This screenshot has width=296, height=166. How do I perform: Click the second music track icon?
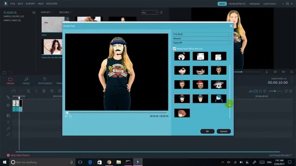coord(8,134)
